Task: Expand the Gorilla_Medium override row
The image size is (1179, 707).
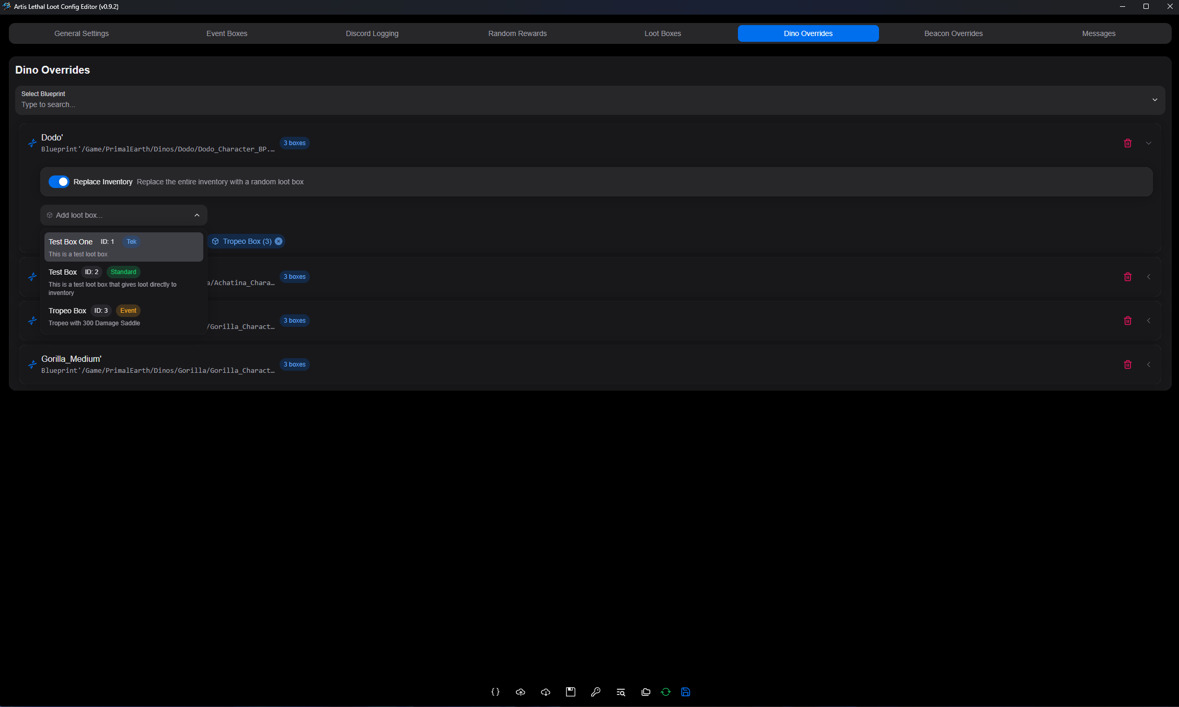Action: click(1149, 364)
